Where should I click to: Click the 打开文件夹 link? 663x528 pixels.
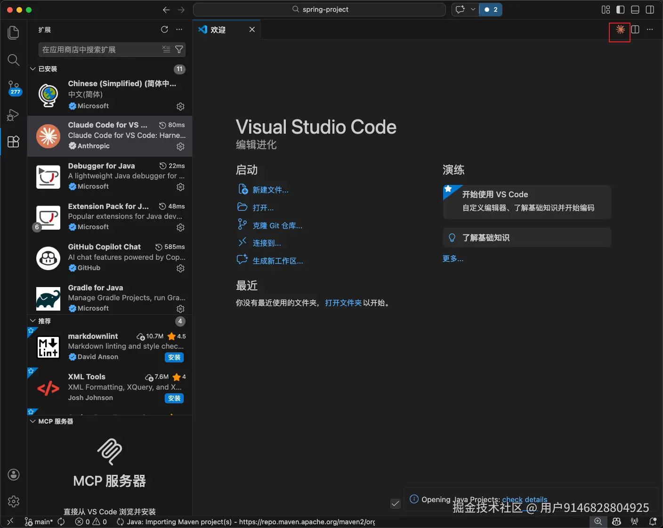(x=343, y=303)
